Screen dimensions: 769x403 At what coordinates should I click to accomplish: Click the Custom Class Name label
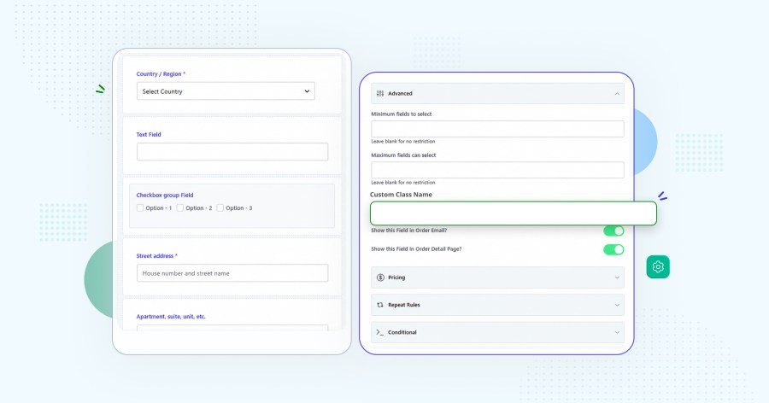click(x=402, y=195)
